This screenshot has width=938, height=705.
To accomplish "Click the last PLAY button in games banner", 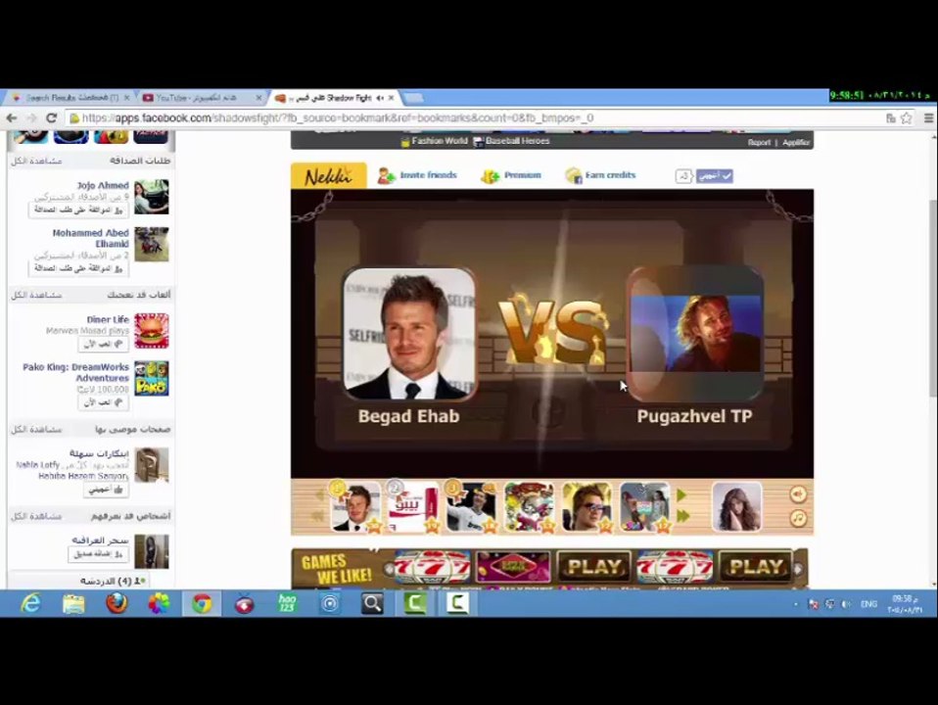I will 756,566.
